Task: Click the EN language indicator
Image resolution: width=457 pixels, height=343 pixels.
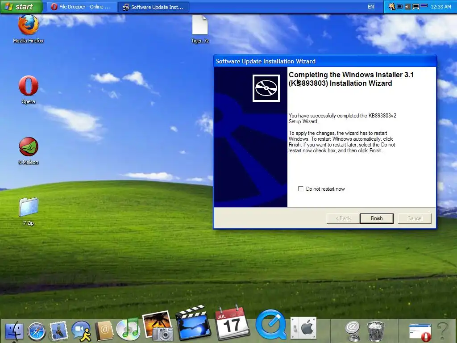Action: (371, 7)
